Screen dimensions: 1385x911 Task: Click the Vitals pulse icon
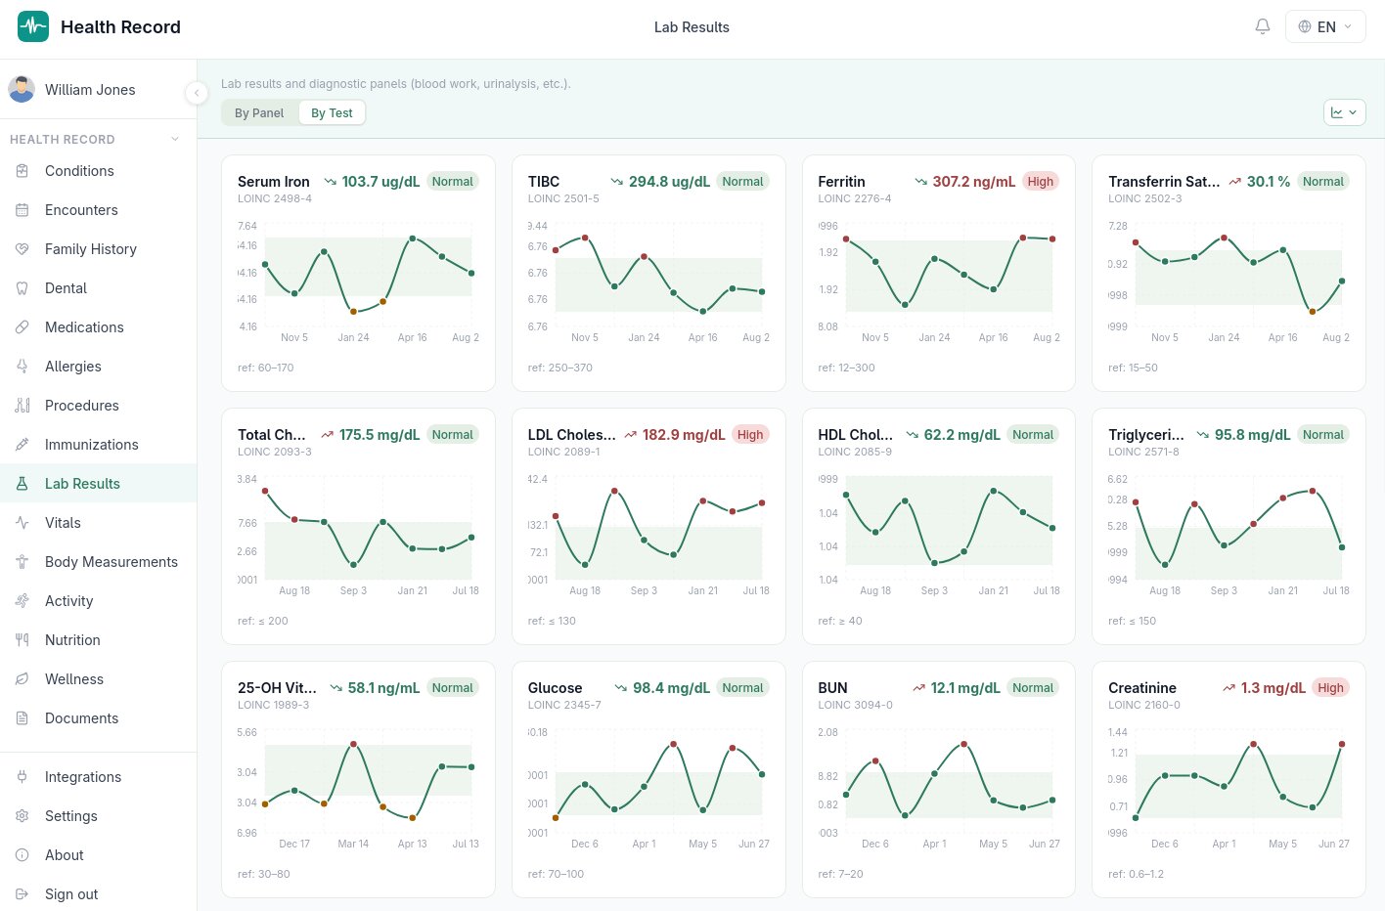coord(22,523)
